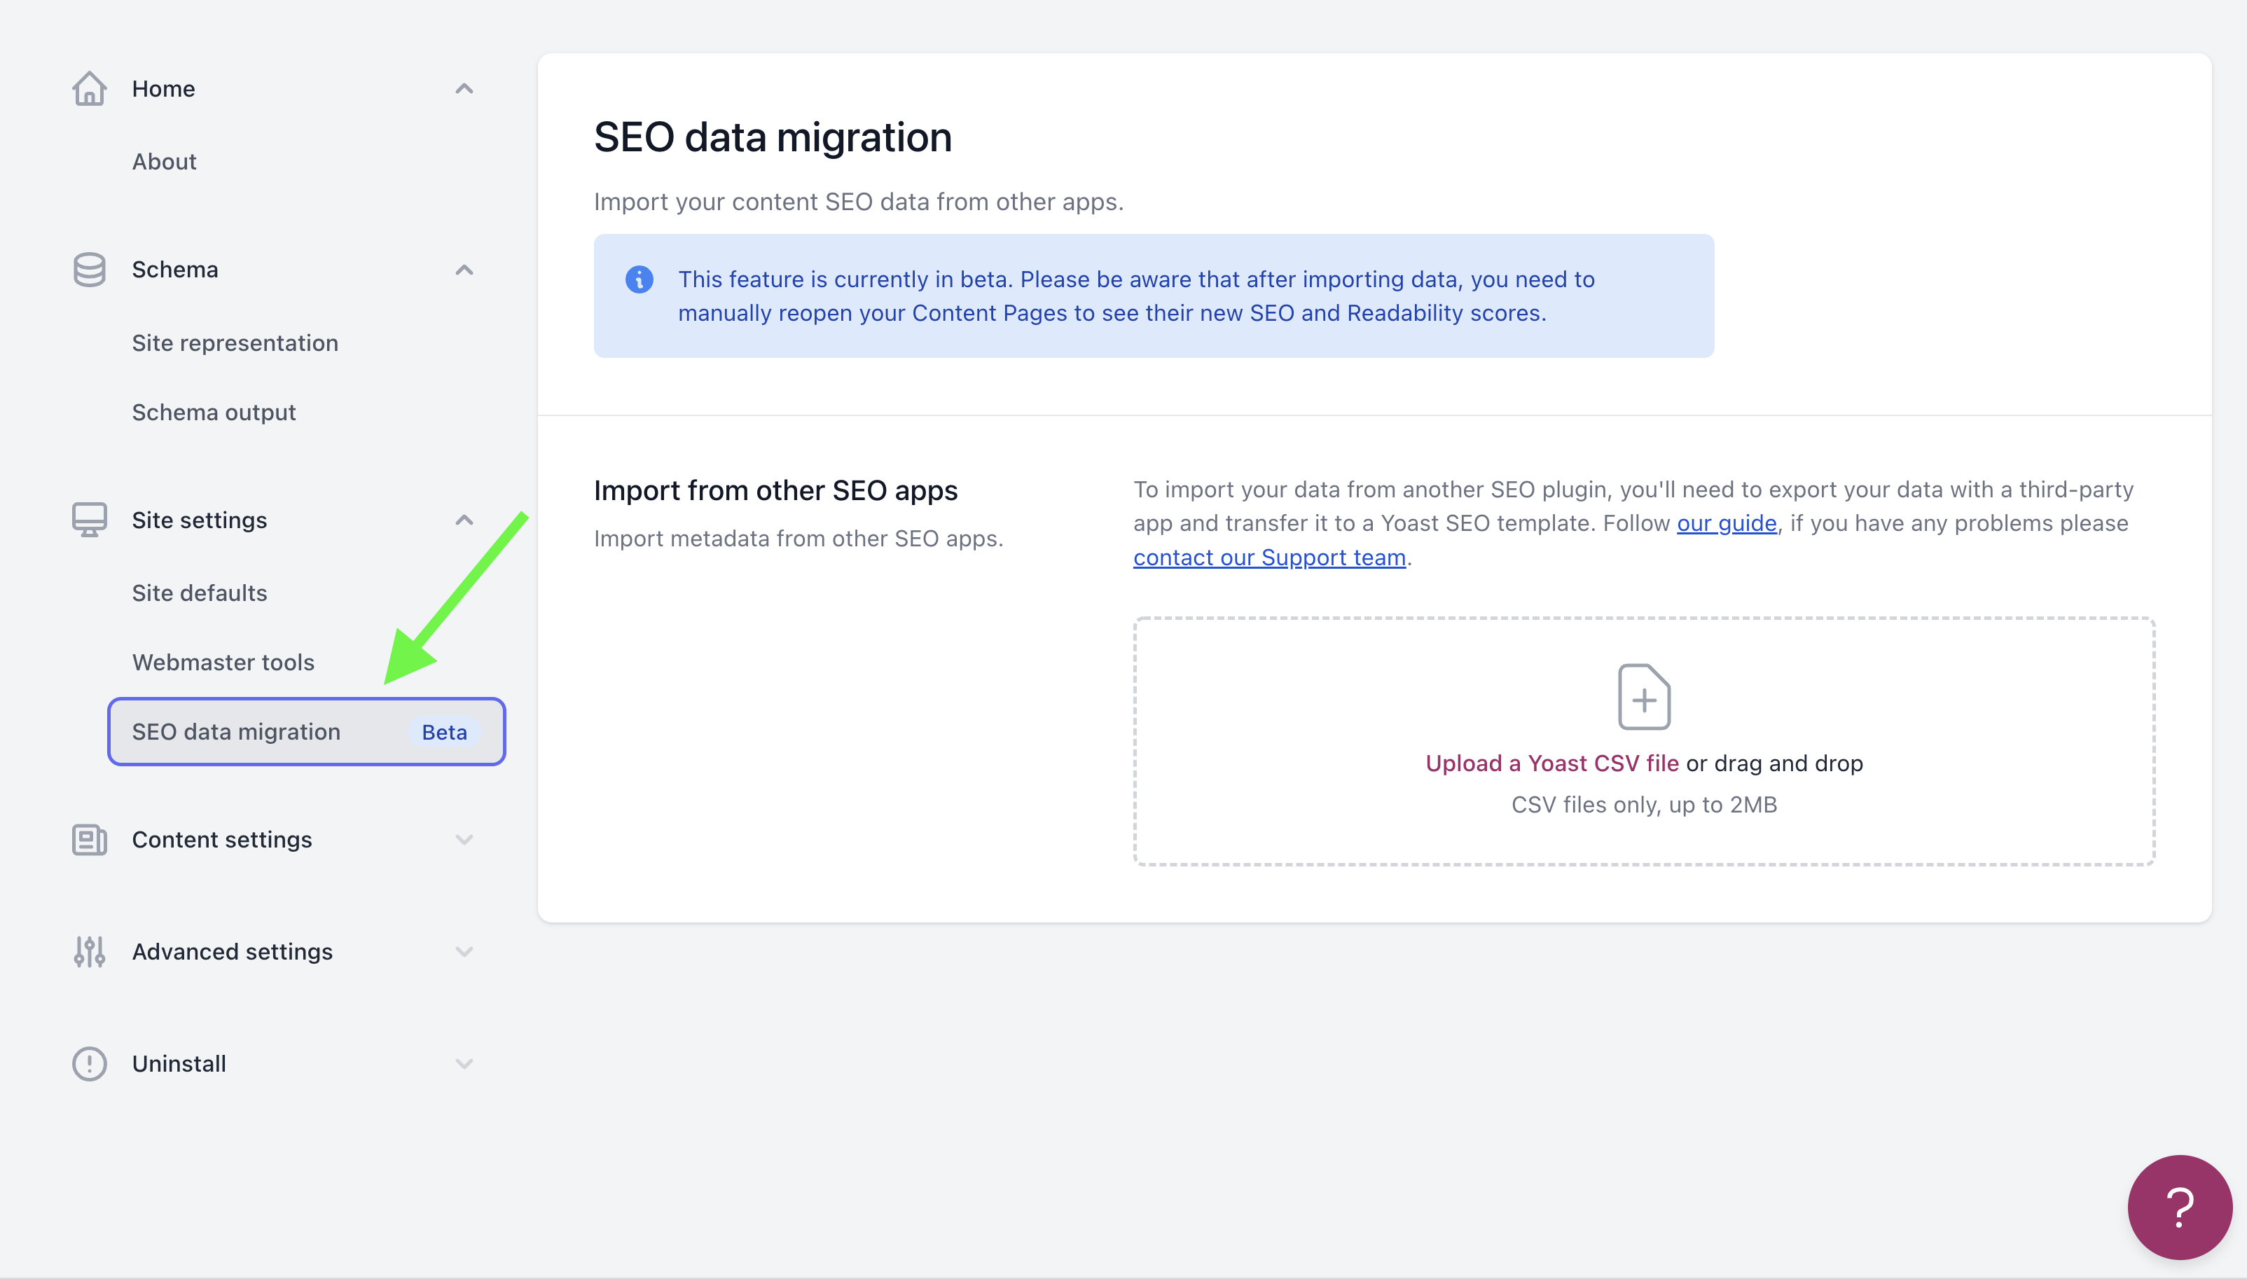Click the blue info icon in beta notice
This screenshot has height=1279, width=2247.
[x=639, y=279]
